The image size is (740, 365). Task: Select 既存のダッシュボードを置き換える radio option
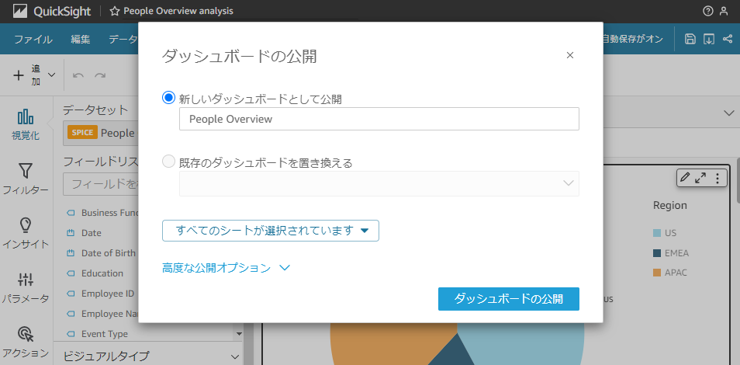[x=168, y=162]
